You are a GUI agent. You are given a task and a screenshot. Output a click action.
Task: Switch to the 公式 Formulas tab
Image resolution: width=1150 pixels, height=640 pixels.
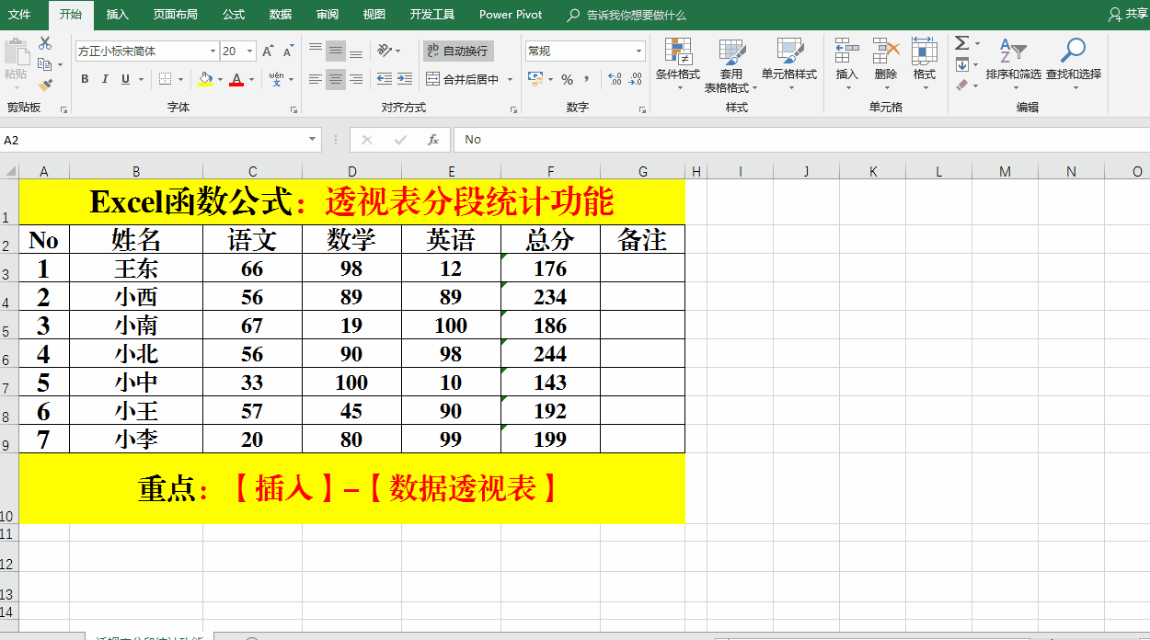(x=234, y=15)
